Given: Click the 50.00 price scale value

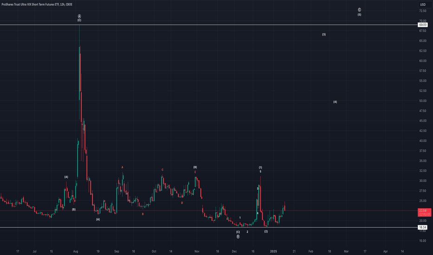Looking at the screenshot, I should tap(423, 101).
